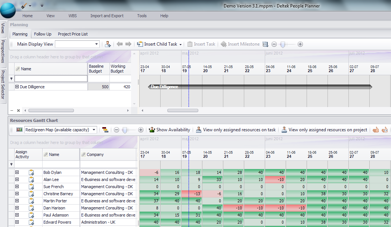Open the Main Display View dropdown
This screenshot has width=391, height=227.
click(x=97, y=44)
